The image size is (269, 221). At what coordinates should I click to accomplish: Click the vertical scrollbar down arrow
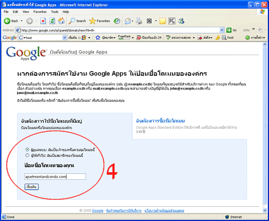coord(265,210)
